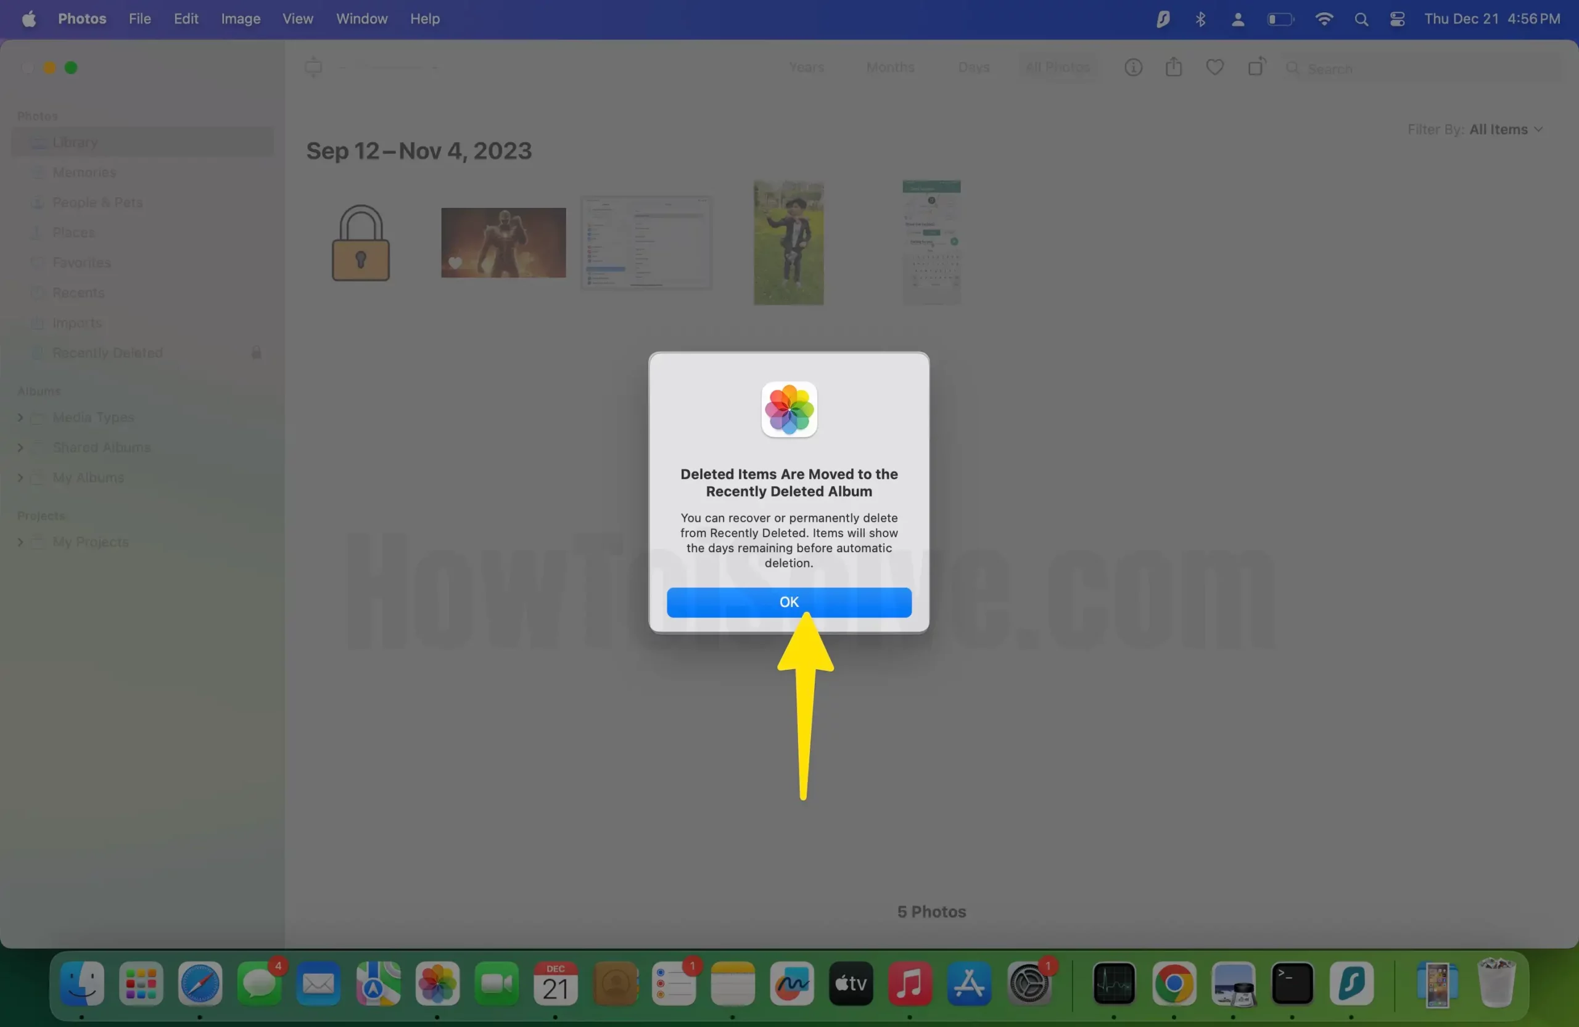
Task: Select Recents in the sidebar
Action: tap(142, 292)
